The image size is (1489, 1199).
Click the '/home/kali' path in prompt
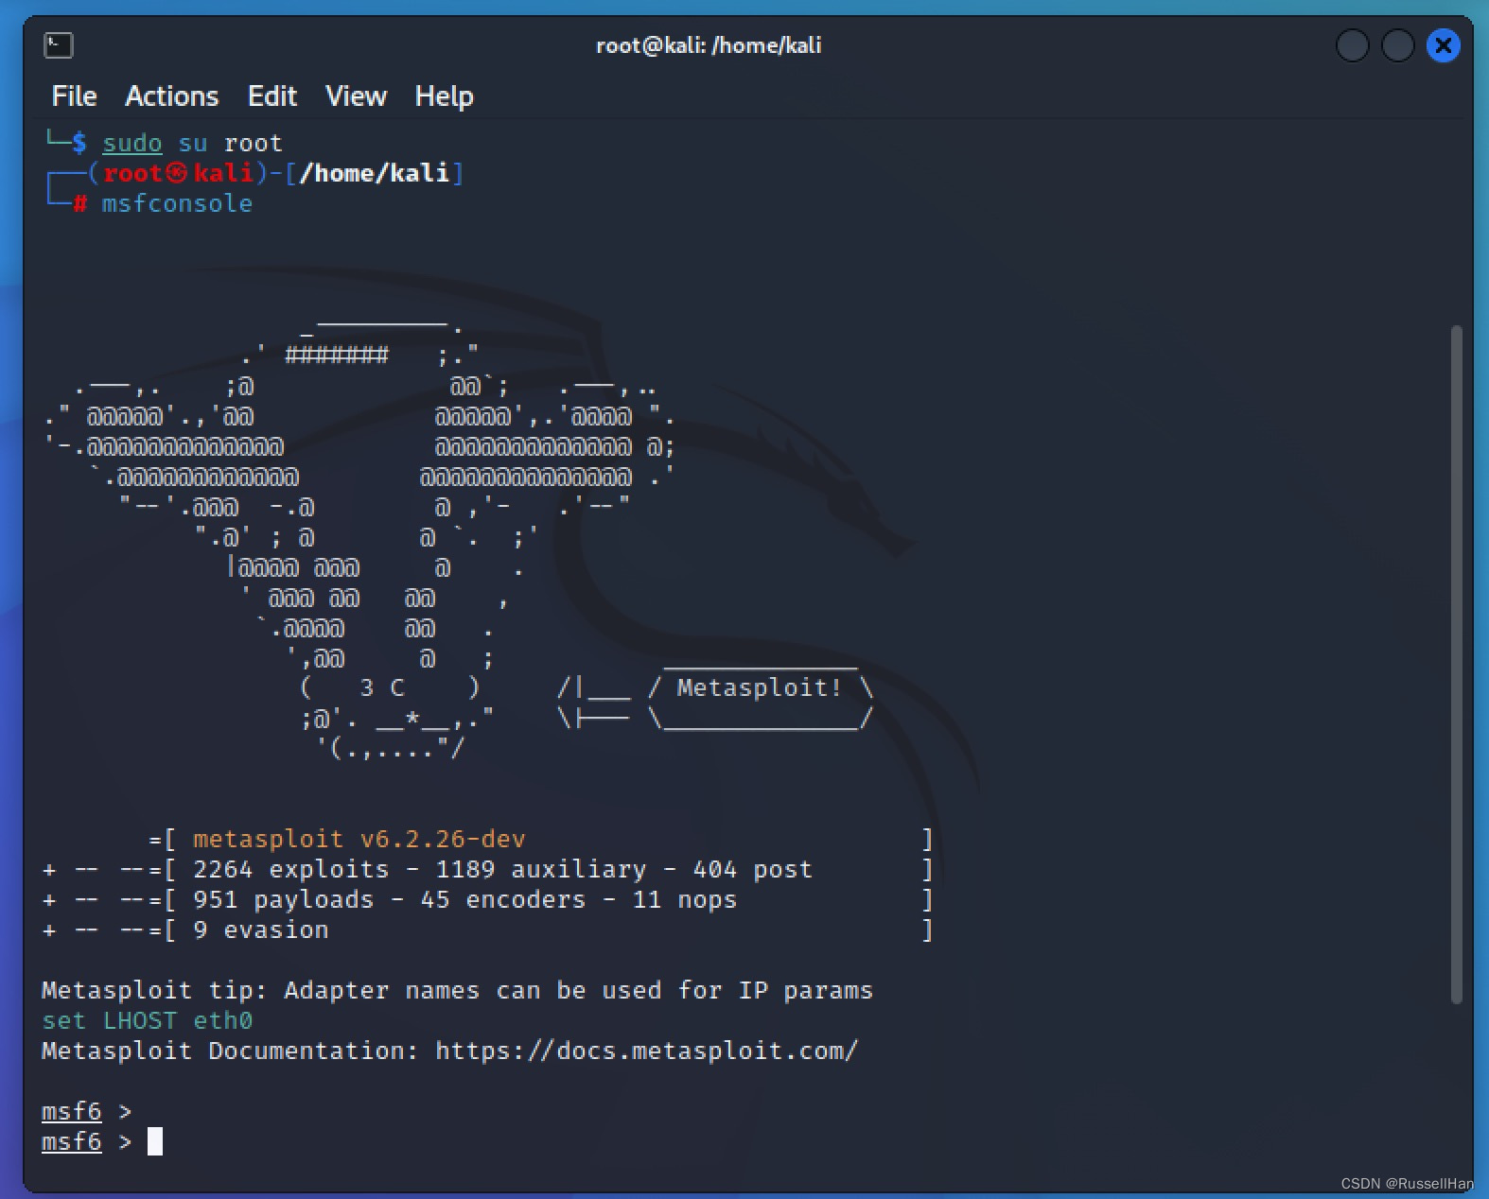(374, 173)
